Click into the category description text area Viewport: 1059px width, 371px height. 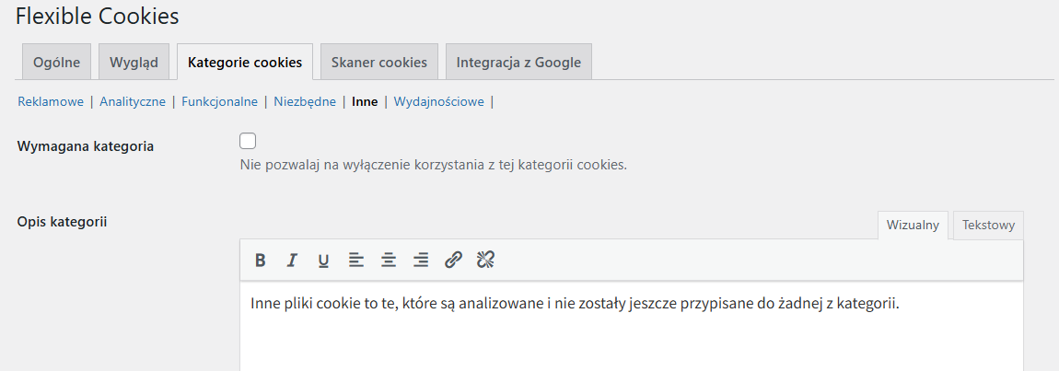click(632, 327)
